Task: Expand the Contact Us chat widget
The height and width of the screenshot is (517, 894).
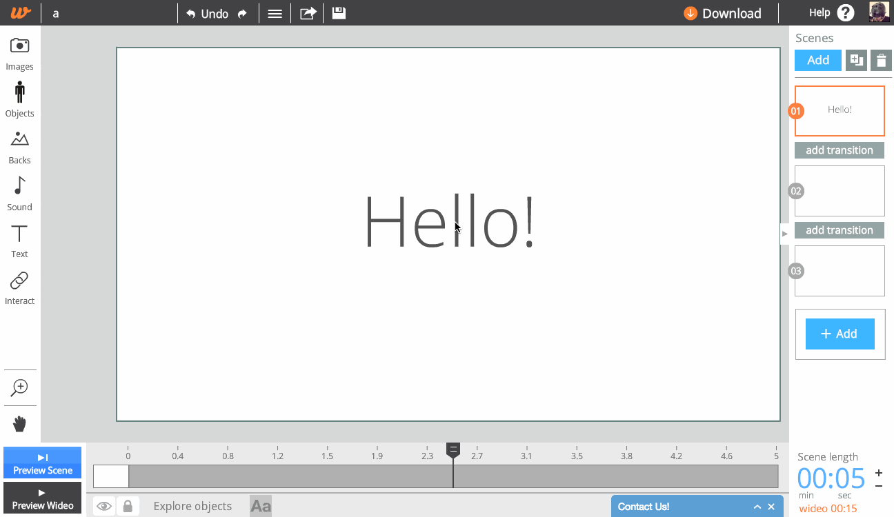Action: 757,507
